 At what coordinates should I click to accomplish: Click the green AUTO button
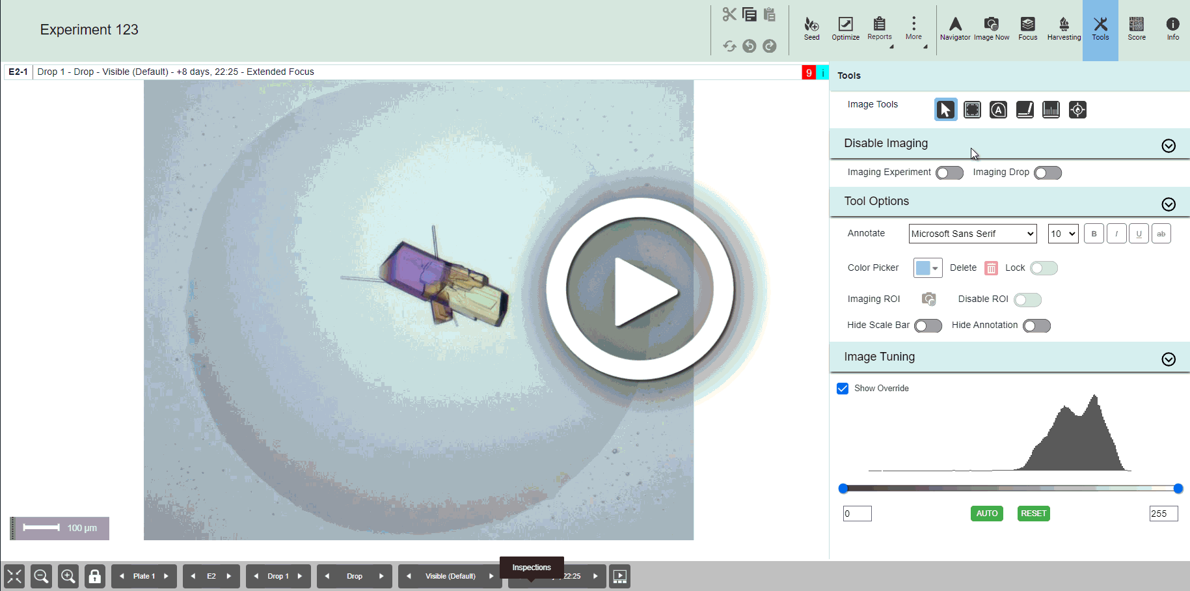986,514
